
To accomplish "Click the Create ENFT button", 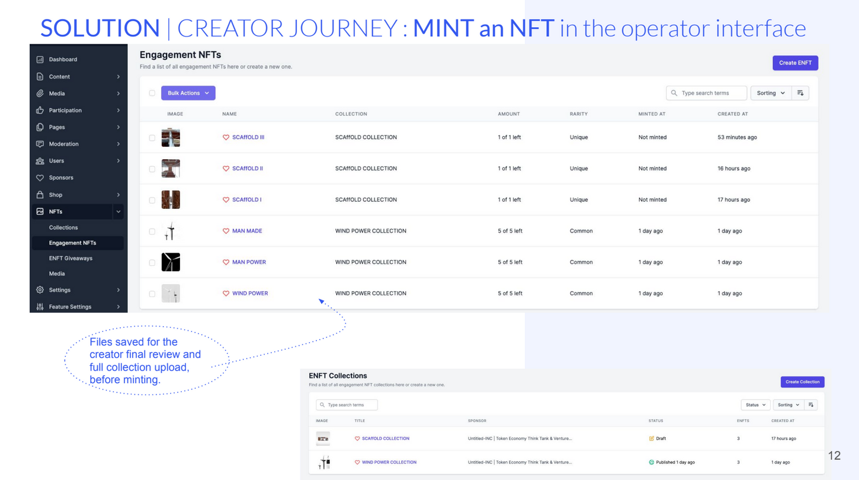I will [795, 63].
